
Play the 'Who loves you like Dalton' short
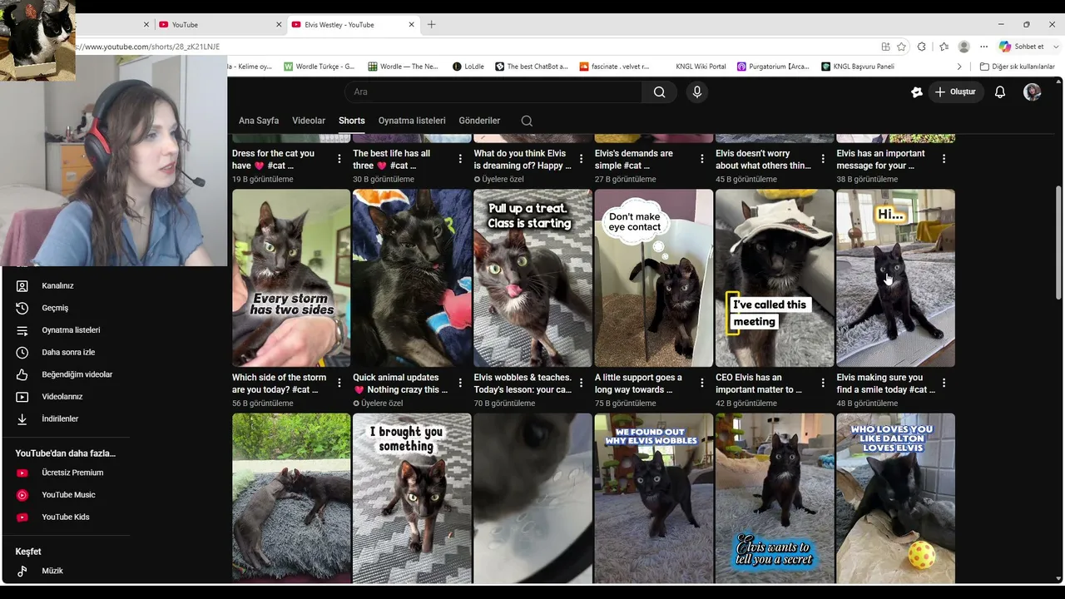[895, 498]
